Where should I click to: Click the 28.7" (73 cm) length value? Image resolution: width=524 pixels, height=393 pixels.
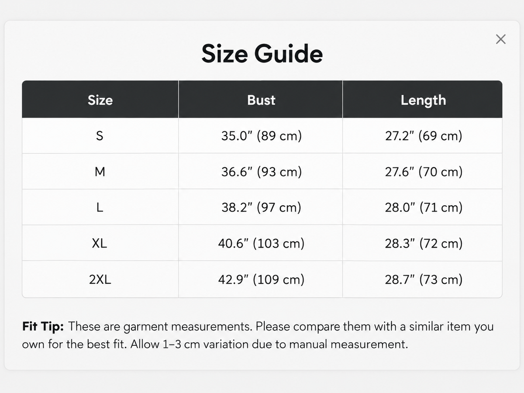point(423,279)
